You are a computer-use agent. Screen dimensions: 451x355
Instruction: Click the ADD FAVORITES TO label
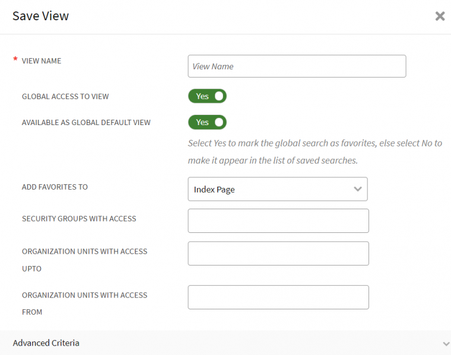point(55,187)
